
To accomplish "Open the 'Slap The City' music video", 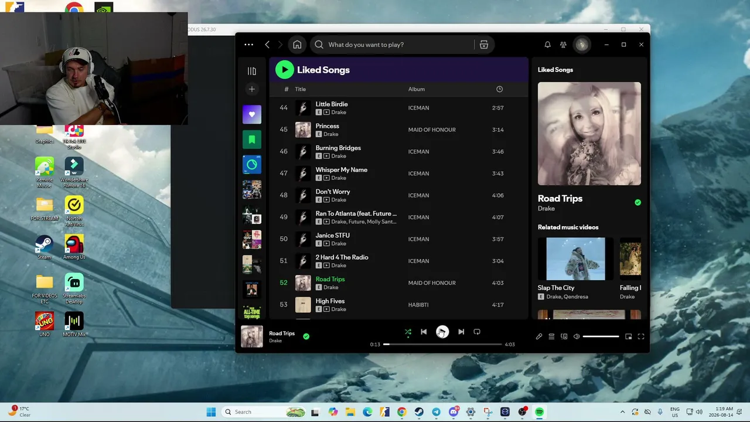I will click(x=575, y=259).
